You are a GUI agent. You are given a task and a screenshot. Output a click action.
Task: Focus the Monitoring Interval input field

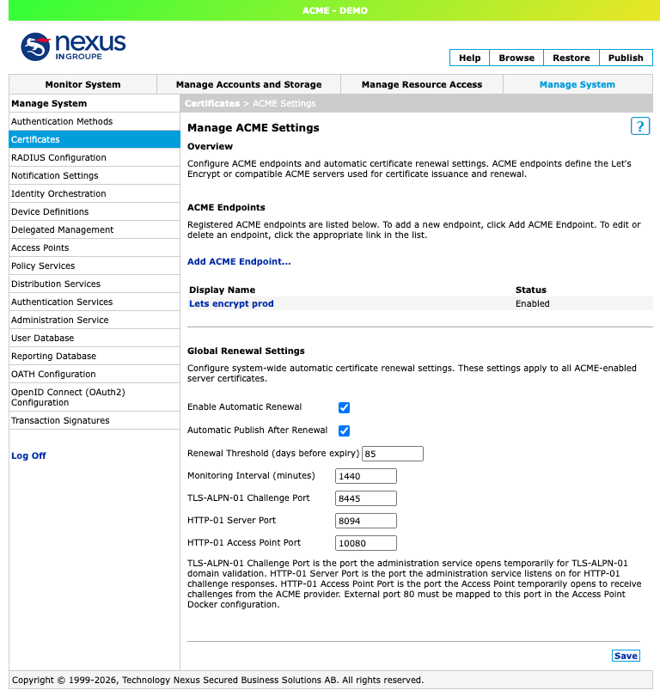366,476
